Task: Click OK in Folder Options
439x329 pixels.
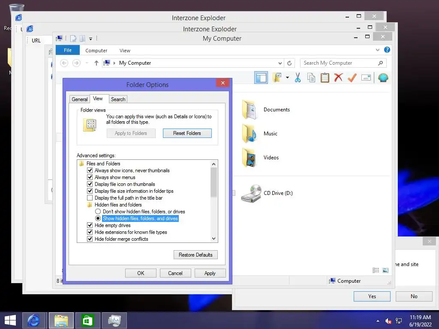Action: pyautogui.click(x=141, y=273)
